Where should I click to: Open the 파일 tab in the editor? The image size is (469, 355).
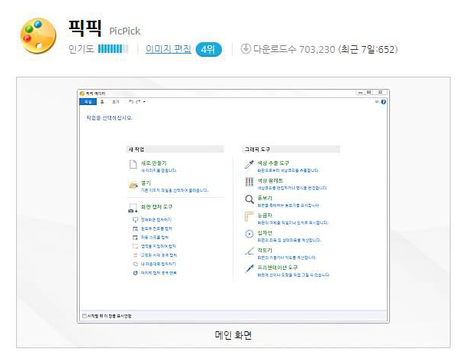88,102
